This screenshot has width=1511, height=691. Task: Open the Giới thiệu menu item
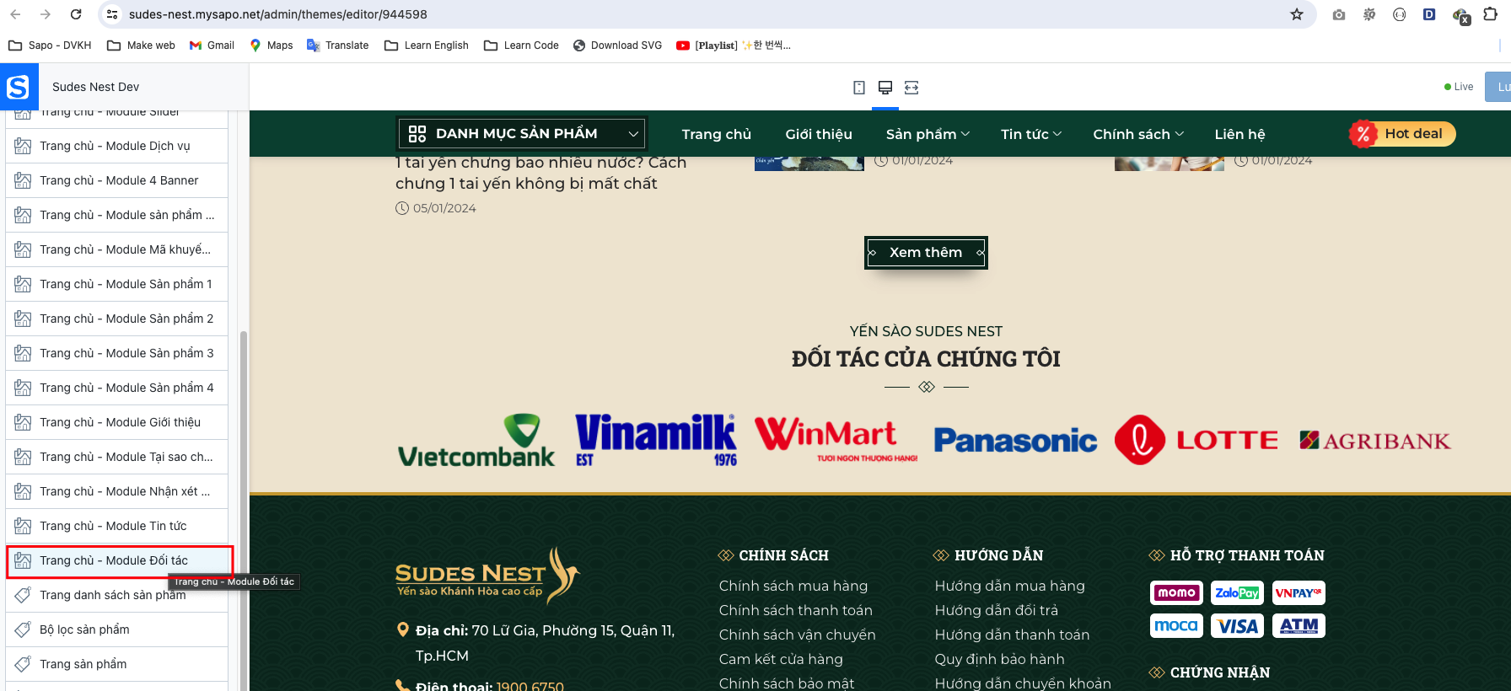pyautogui.click(x=819, y=134)
